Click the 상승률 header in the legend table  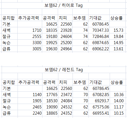point(118,82)
